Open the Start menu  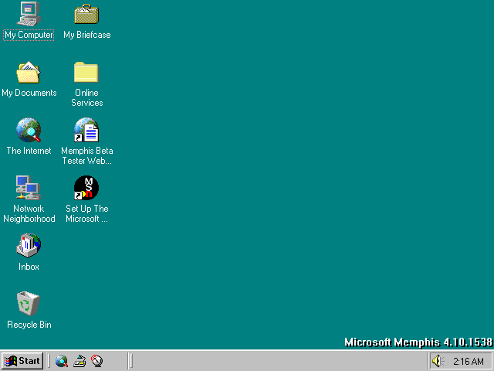(22, 361)
